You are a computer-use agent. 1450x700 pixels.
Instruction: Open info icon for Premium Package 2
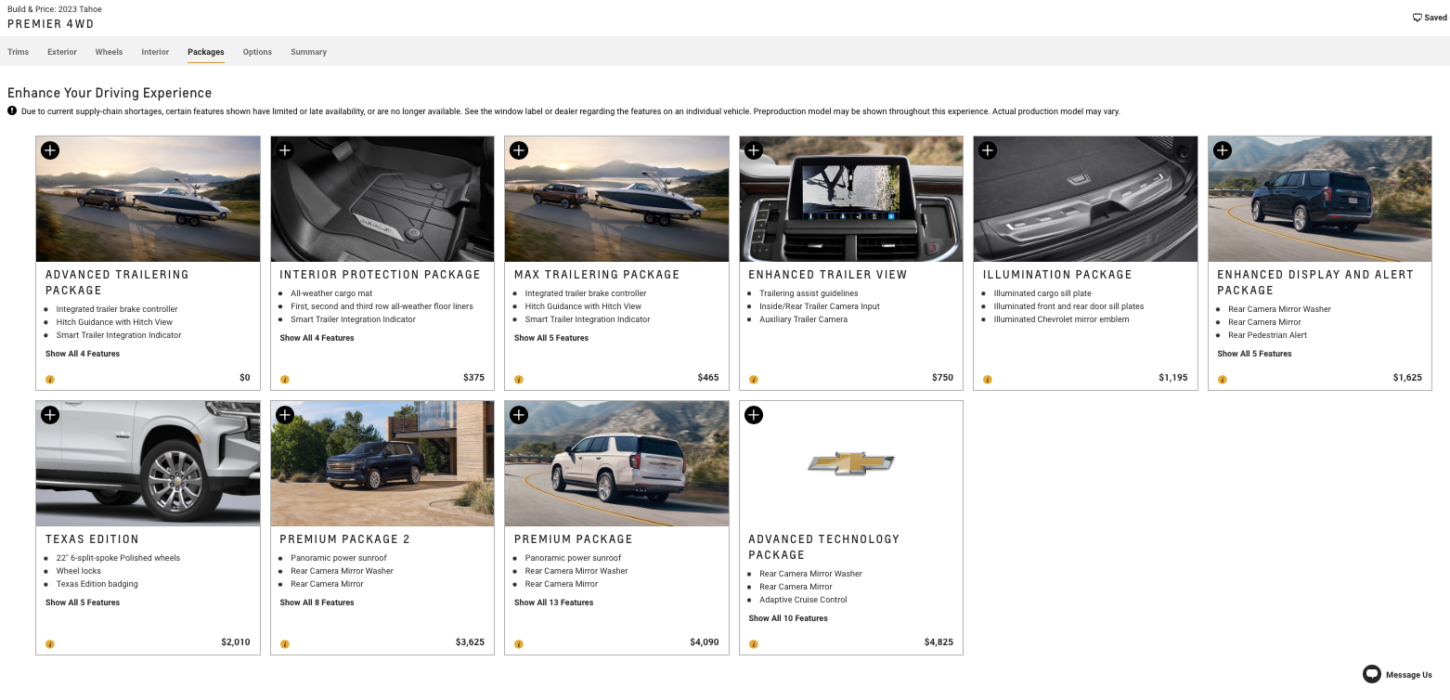point(284,644)
